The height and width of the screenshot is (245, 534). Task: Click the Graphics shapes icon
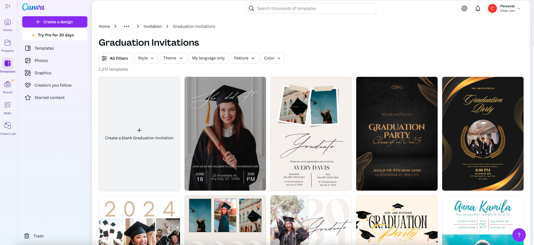point(28,73)
